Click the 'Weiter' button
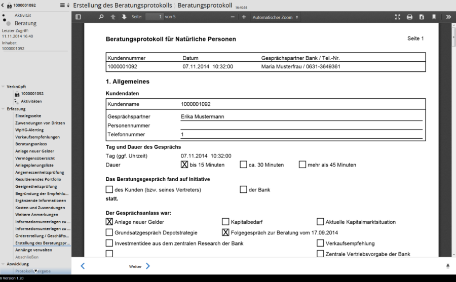456x282 pixels. point(140,266)
